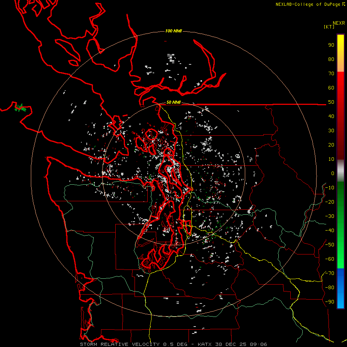Screen dimensions: 347x347
Task: Pick the gray zero-velocity segment of color bar
Action: 340,171
